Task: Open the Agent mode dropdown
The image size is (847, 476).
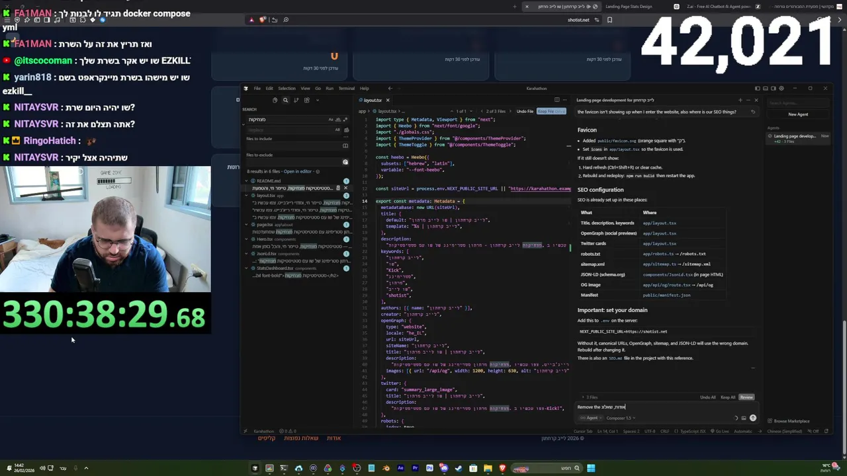Action: click(591, 418)
